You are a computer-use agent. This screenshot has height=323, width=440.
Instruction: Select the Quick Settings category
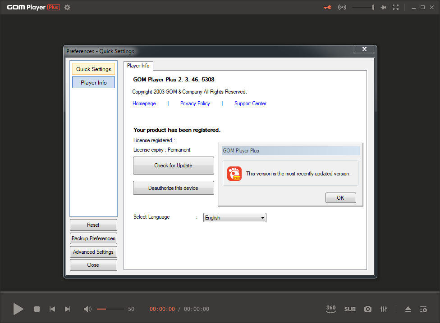93,69
